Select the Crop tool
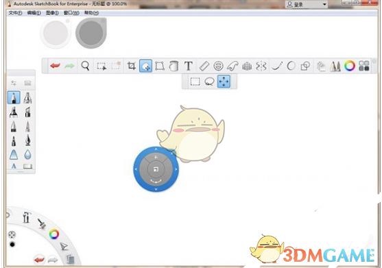 131,66
